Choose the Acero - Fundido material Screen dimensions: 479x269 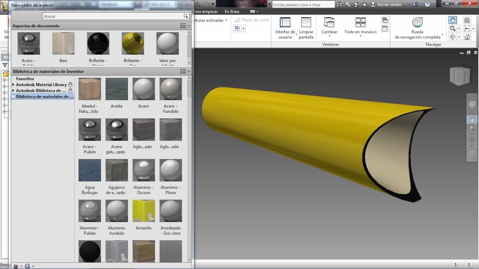(171, 89)
